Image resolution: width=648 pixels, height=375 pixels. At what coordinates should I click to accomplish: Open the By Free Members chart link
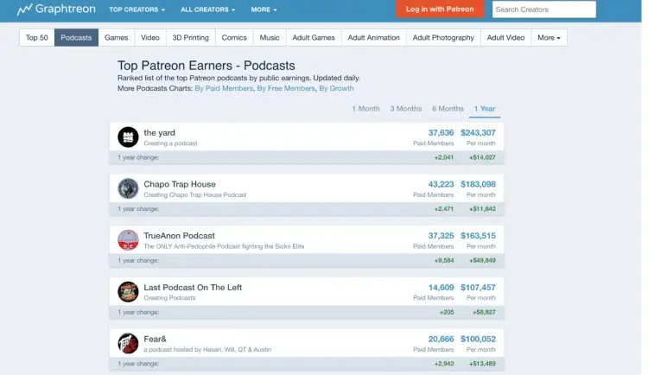point(286,88)
